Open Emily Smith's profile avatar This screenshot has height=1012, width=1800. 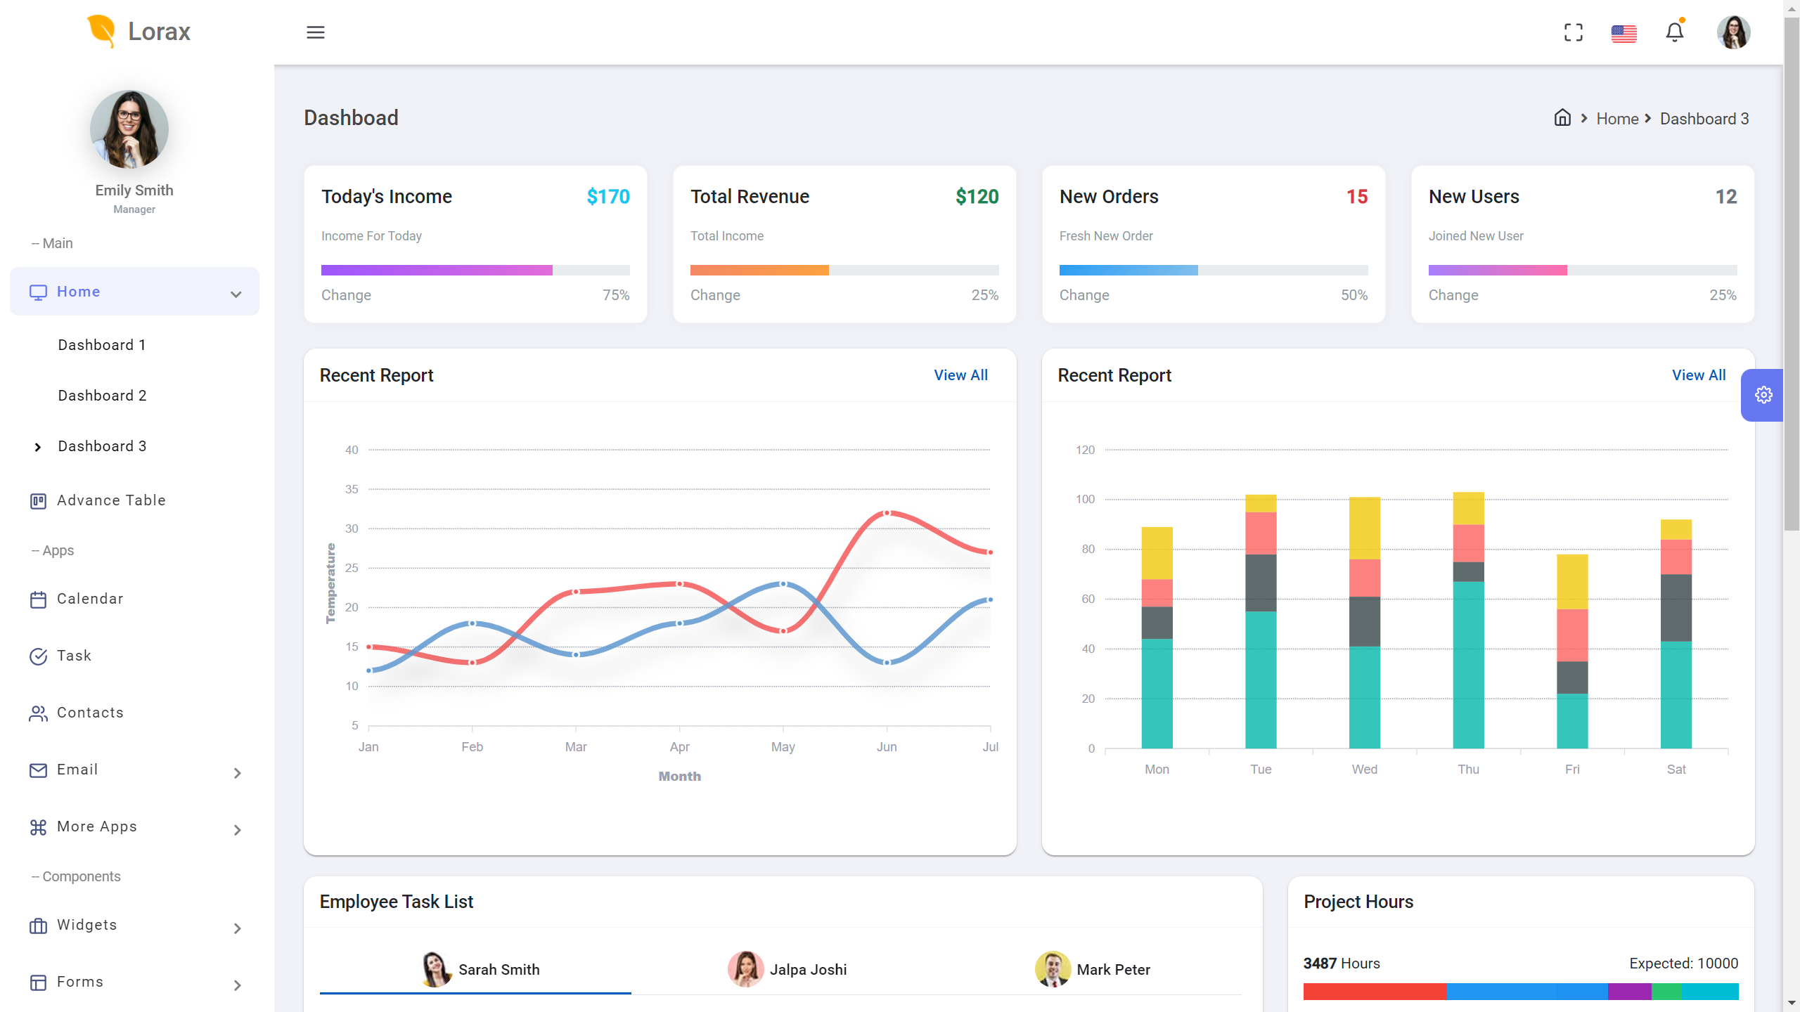pyautogui.click(x=1733, y=32)
